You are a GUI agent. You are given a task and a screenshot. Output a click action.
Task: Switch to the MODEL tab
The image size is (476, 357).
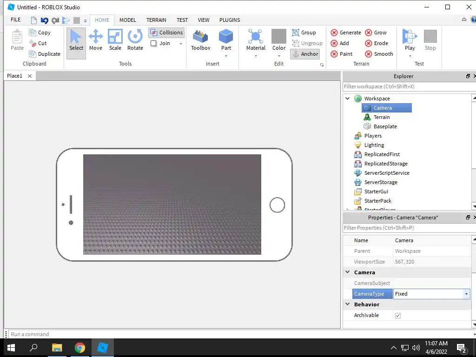click(x=127, y=20)
